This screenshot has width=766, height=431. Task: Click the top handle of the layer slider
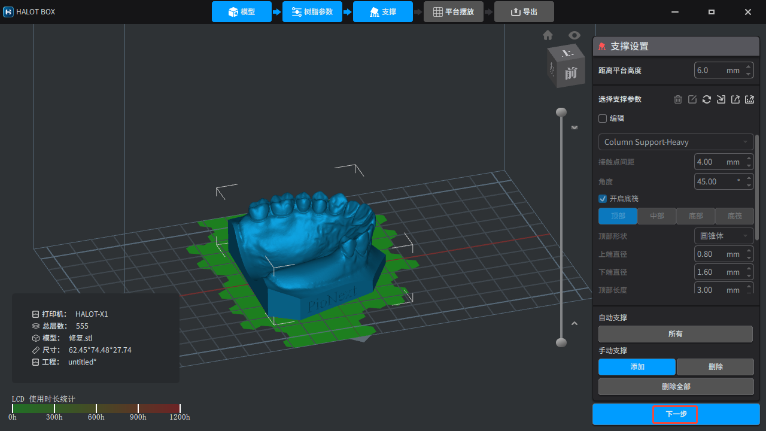(x=561, y=112)
